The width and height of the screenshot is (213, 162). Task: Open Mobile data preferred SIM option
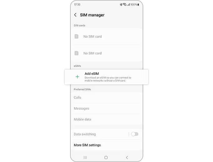107,119
